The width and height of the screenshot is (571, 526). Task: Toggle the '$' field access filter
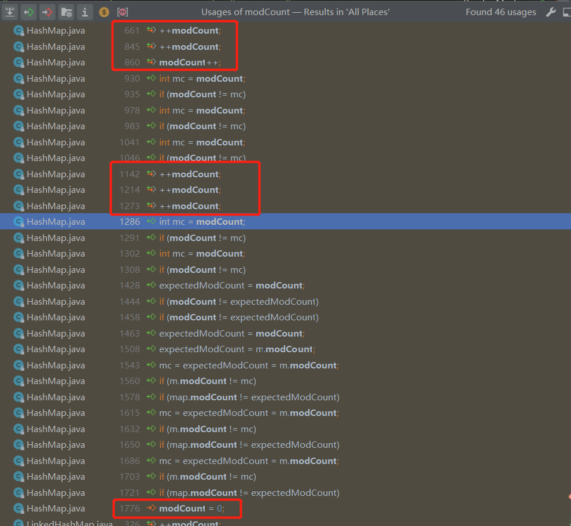pos(103,12)
